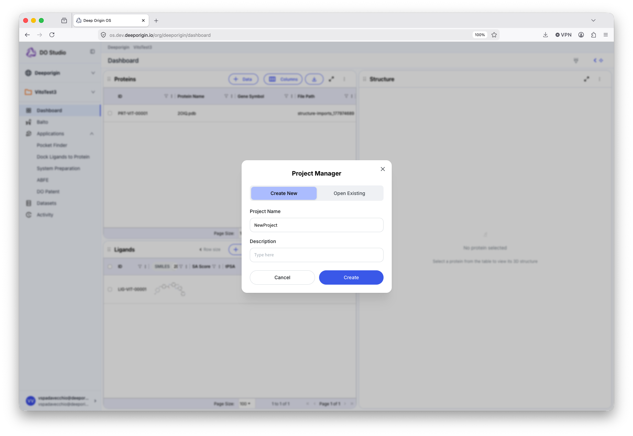Select the Deep Origin OS browser tab
633x436 pixels.
tap(111, 20)
